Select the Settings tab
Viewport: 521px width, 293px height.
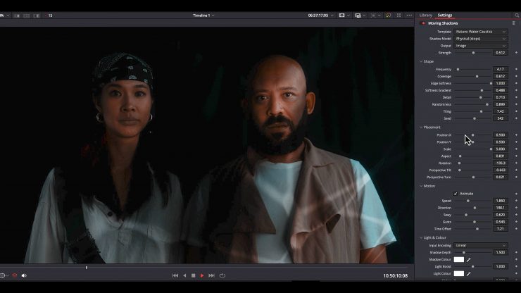click(444, 15)
